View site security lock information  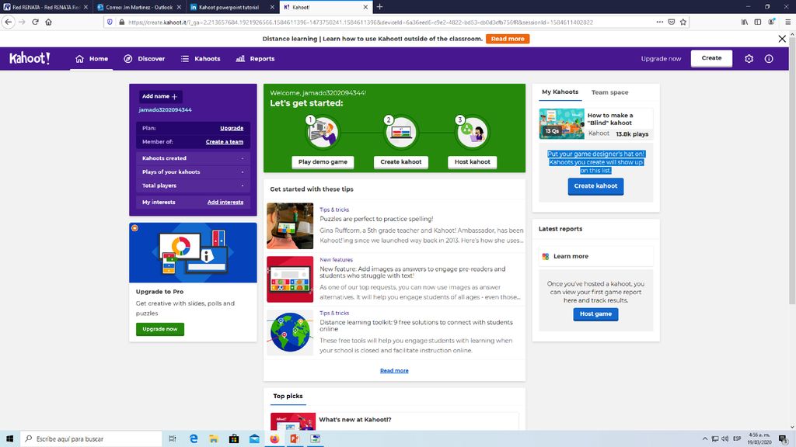[122, 23]
